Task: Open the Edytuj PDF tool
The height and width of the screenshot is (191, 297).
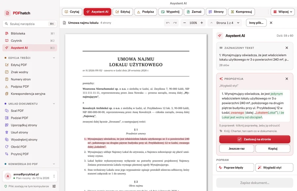Action: pos(30,65)
